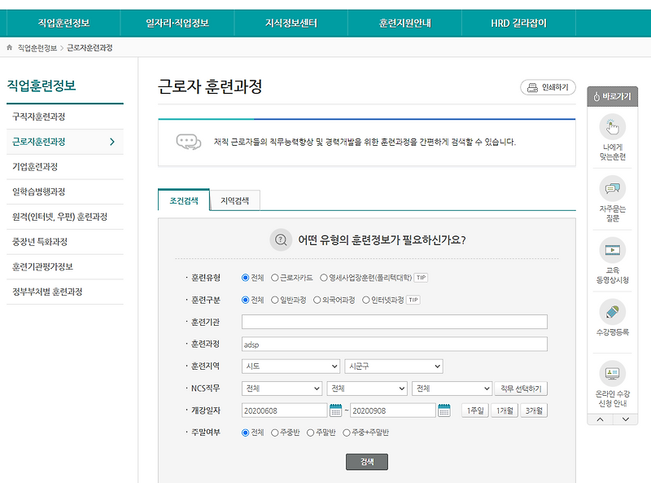
Task: Click the printer icon on 인쇄하기 button
Action: 532,88
